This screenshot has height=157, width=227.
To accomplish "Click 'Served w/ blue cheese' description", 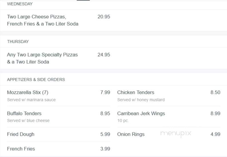I will 28,120.
